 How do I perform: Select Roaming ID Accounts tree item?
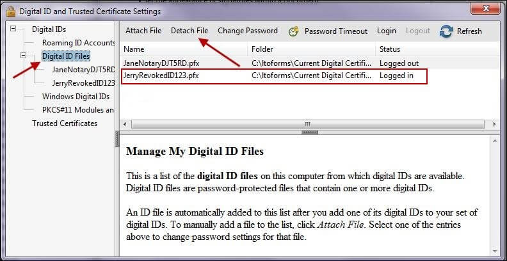click(x=78, y=43)
